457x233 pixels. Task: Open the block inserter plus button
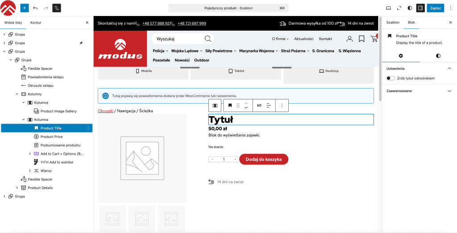pos(25,8)
